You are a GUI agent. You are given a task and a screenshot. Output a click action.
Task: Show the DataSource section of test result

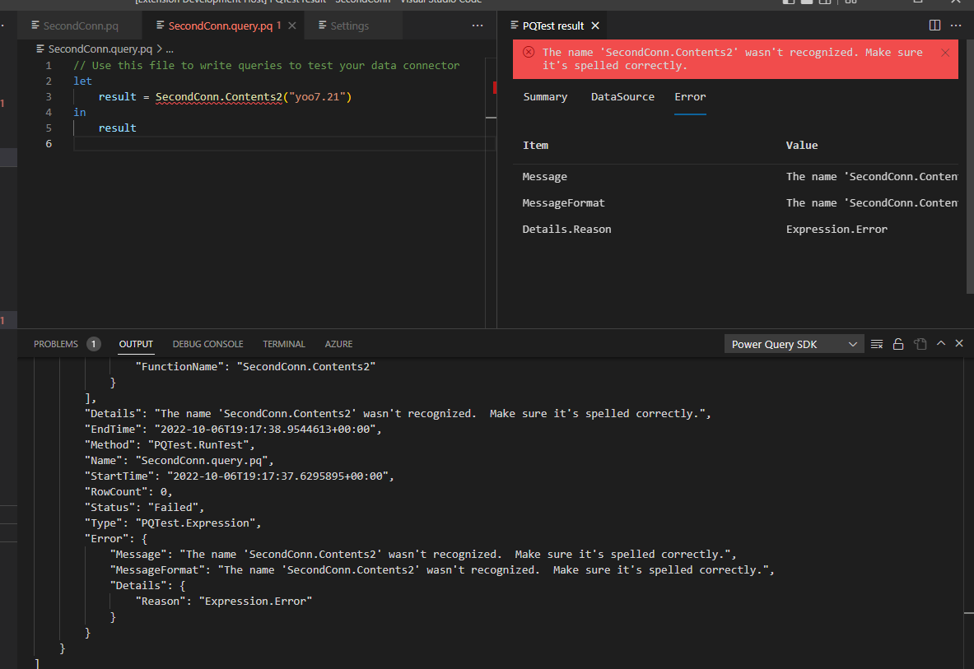622,97
